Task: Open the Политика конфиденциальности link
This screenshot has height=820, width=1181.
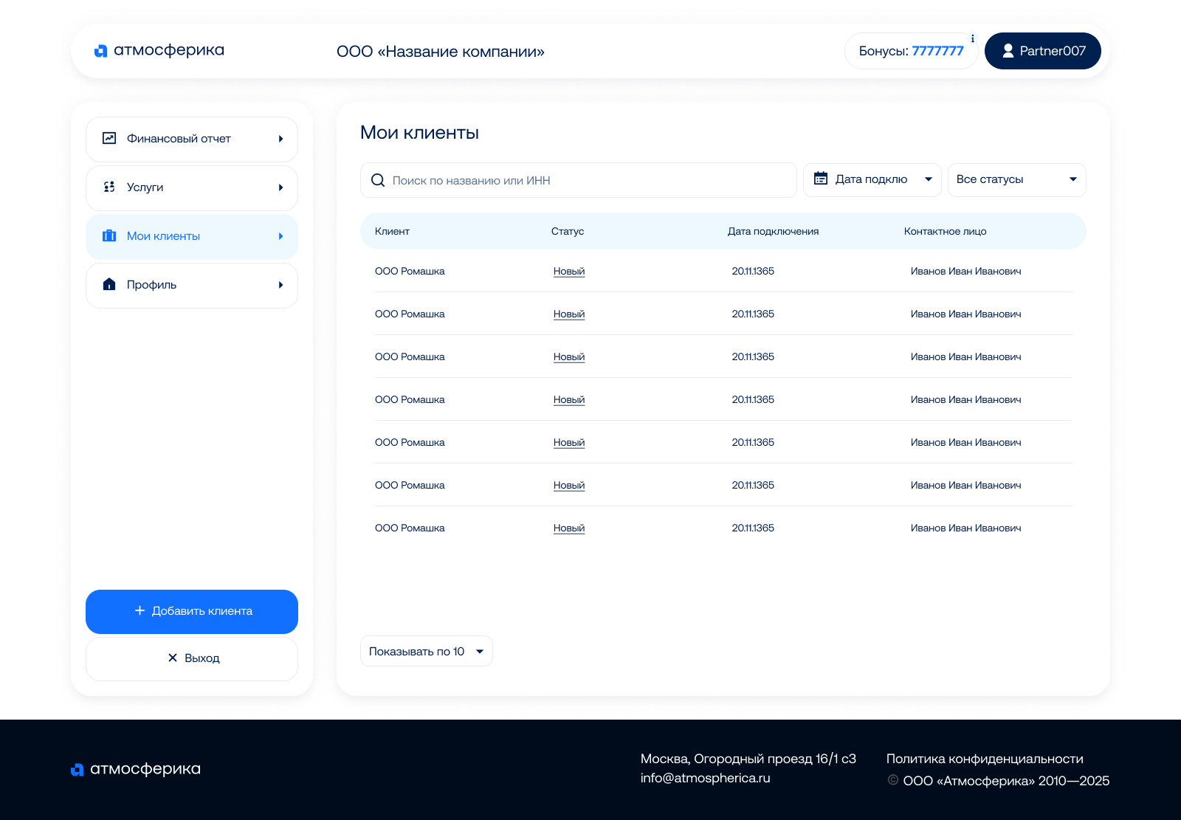Action: [985, 759]
